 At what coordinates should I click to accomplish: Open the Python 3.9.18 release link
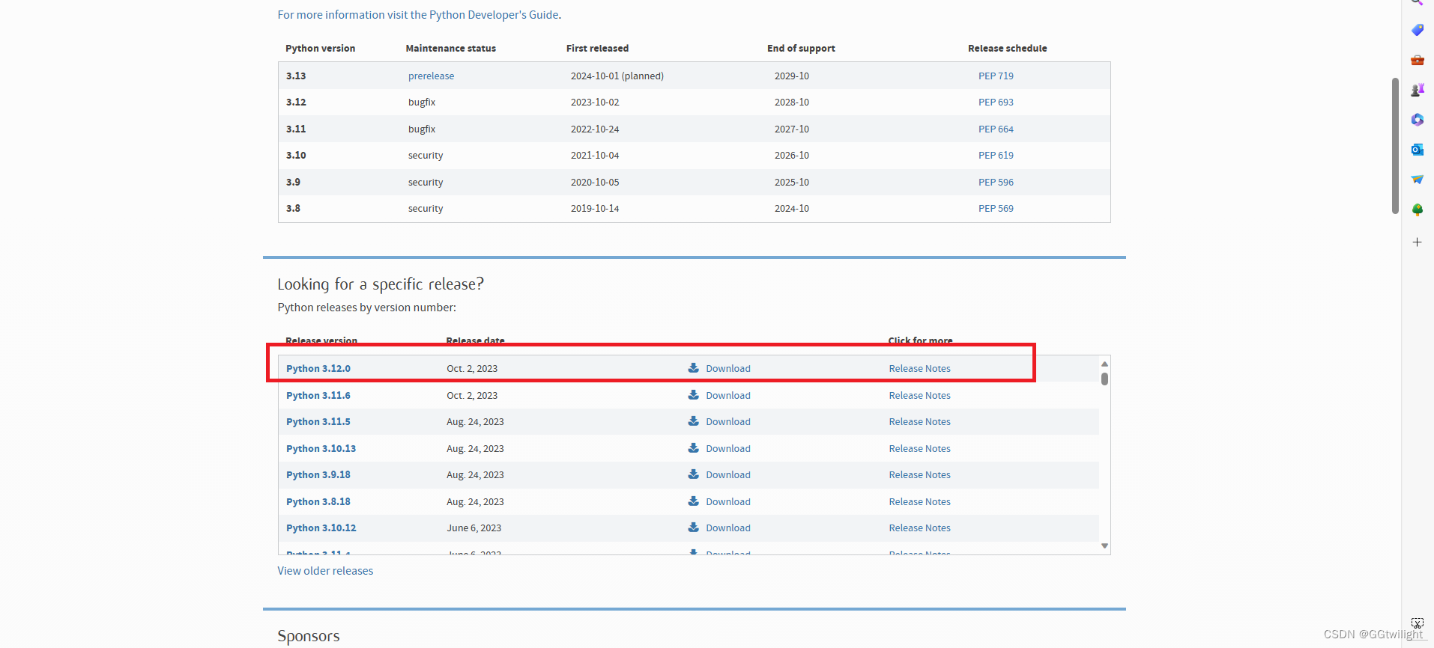pos(318,475)
